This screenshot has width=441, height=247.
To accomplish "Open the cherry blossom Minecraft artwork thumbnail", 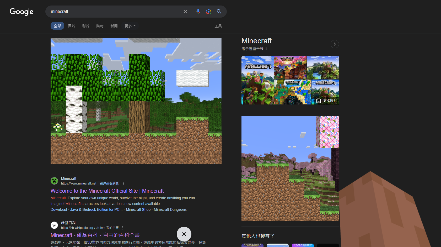I will [x=290, y=67].
